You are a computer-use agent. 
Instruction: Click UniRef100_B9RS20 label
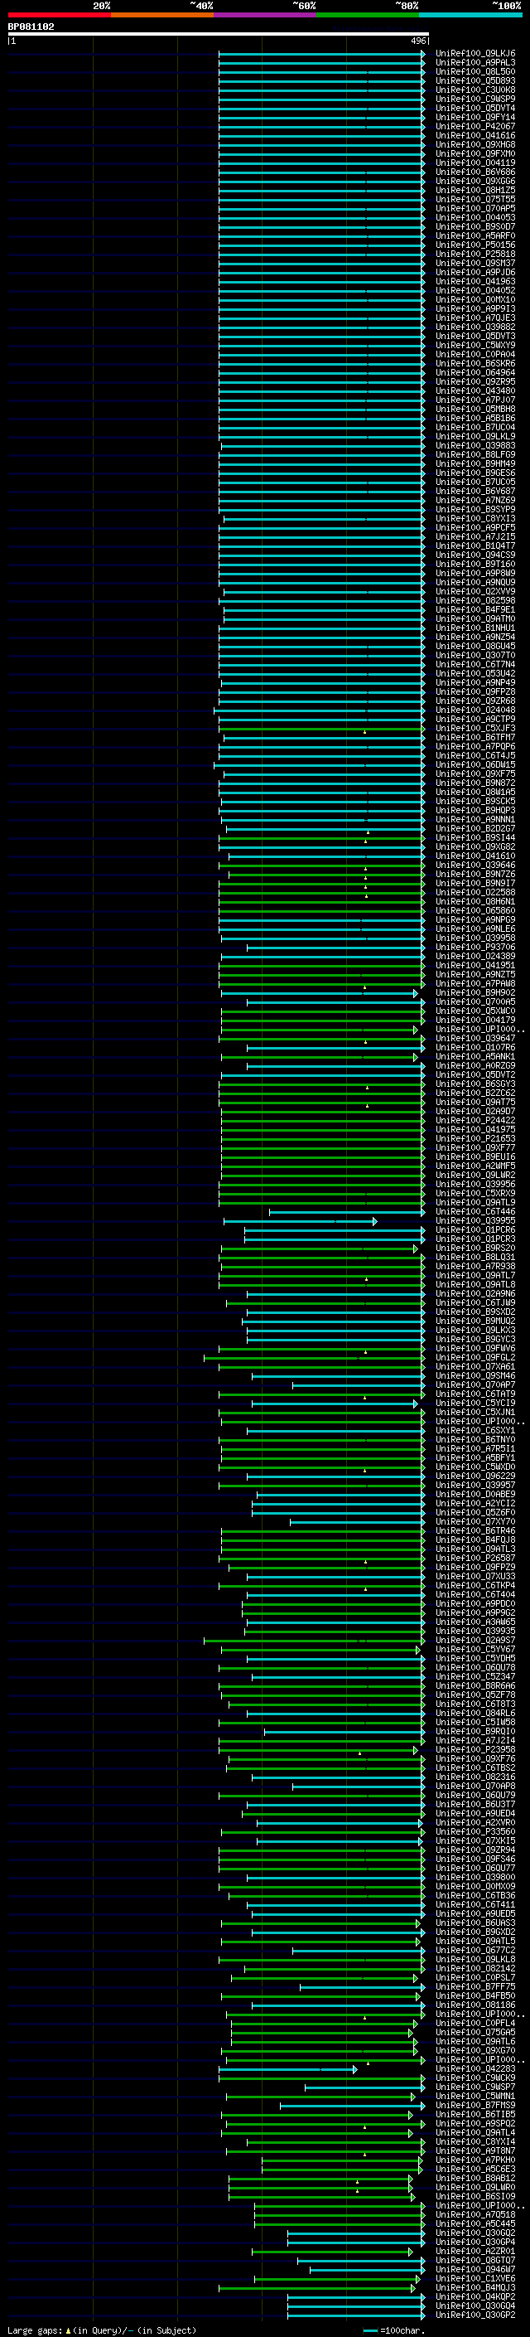coord(475,1248)
